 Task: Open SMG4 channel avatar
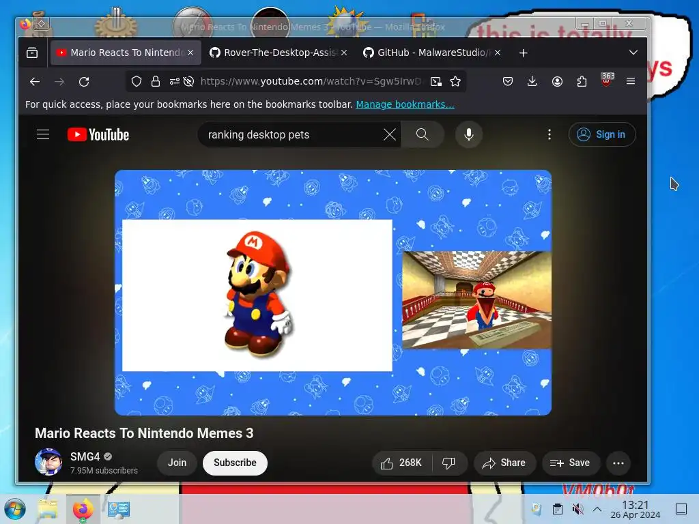(48, 462)
